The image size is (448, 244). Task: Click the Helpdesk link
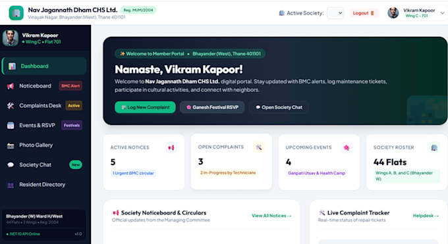[x=426, y=216]
